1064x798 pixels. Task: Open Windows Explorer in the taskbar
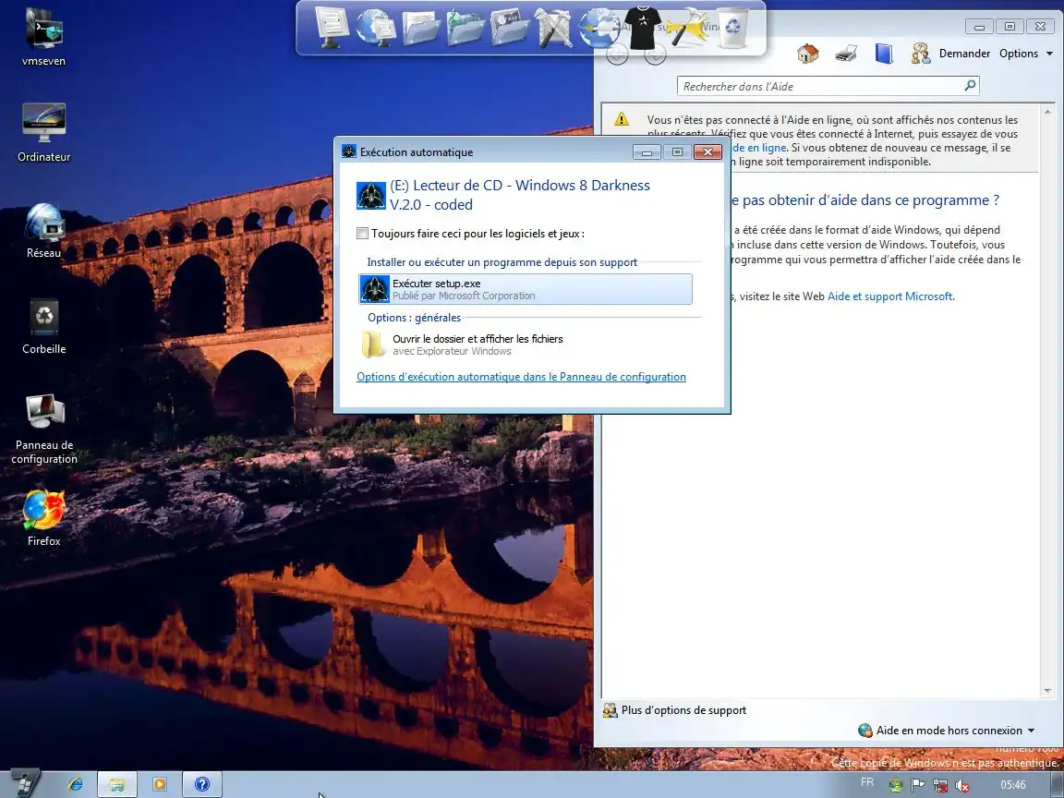click(x=117, y=784)
